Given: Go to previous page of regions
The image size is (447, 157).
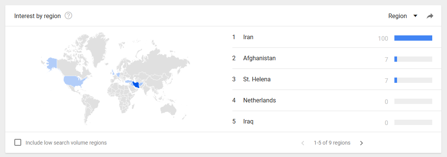Looking at the screenshot, I should (x=302, y=143).
